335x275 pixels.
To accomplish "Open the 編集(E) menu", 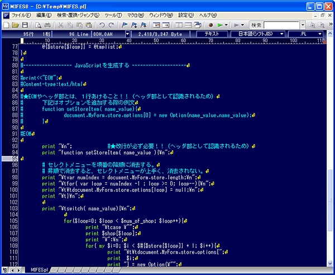I will (x=44, y=15).
